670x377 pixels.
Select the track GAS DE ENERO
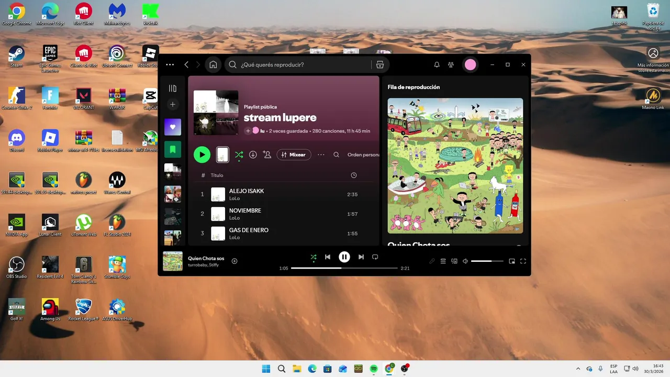(249, 230)
